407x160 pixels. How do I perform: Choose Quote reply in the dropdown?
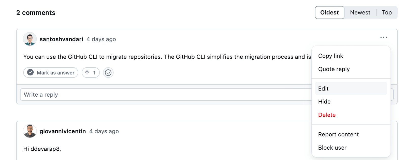point(334,69)
